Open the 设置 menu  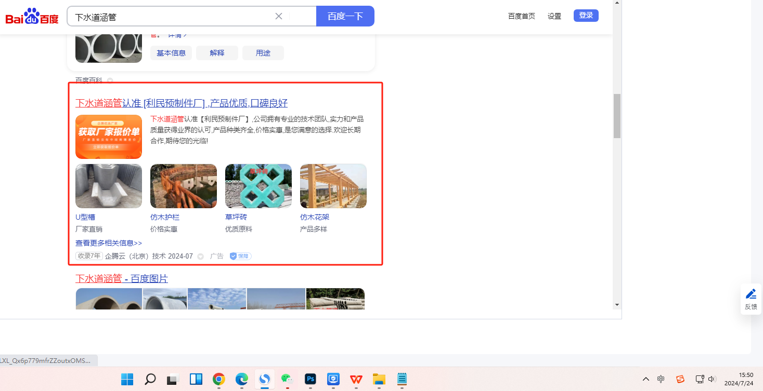pos(554,16)
